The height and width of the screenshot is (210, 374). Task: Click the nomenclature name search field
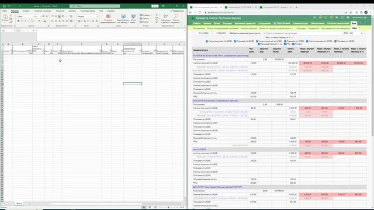coord(304,33)
